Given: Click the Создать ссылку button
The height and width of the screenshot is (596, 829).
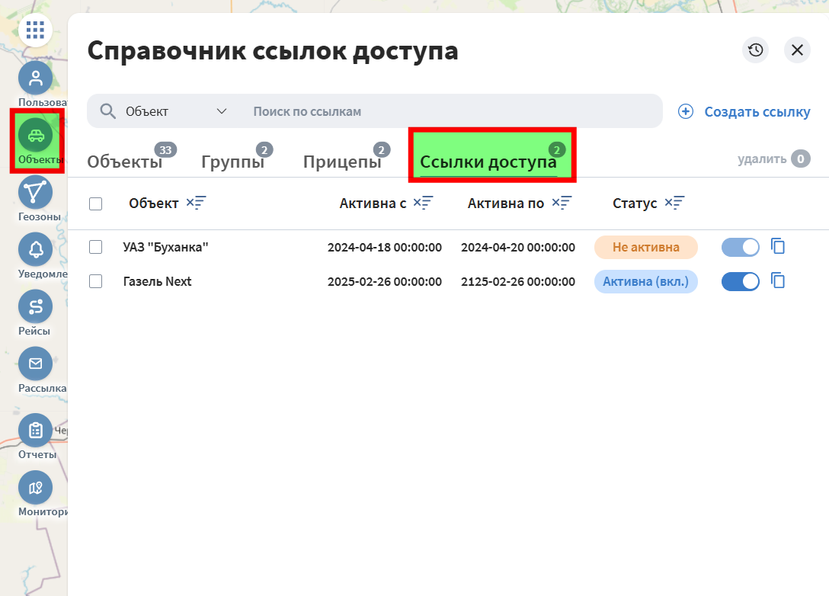Looking at the screenshot, I should (x=744, y=111).
